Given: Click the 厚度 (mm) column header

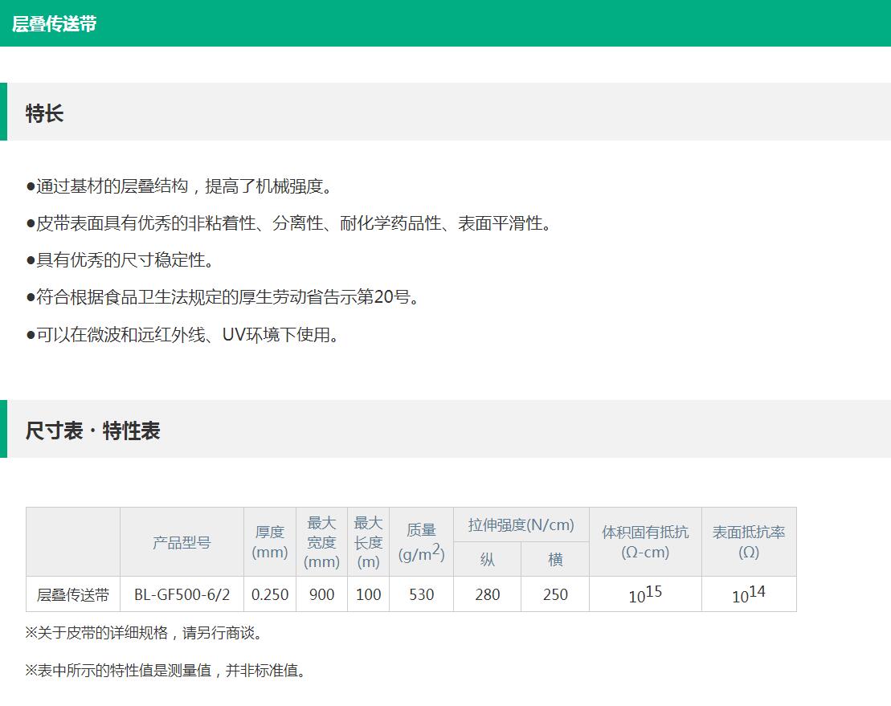Looking at the screenshot, I should (x=270, y=542).
